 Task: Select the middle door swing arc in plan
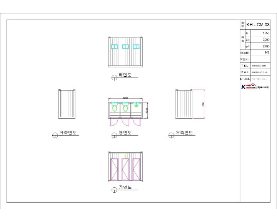[125, 122]
